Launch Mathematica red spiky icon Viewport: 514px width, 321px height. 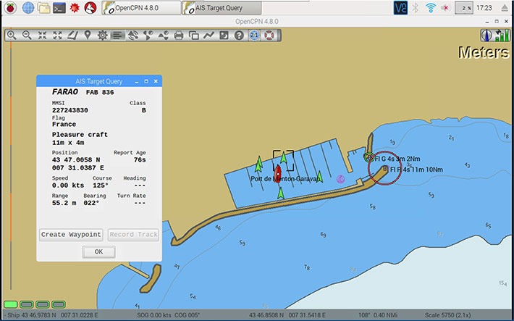(75, 7)
